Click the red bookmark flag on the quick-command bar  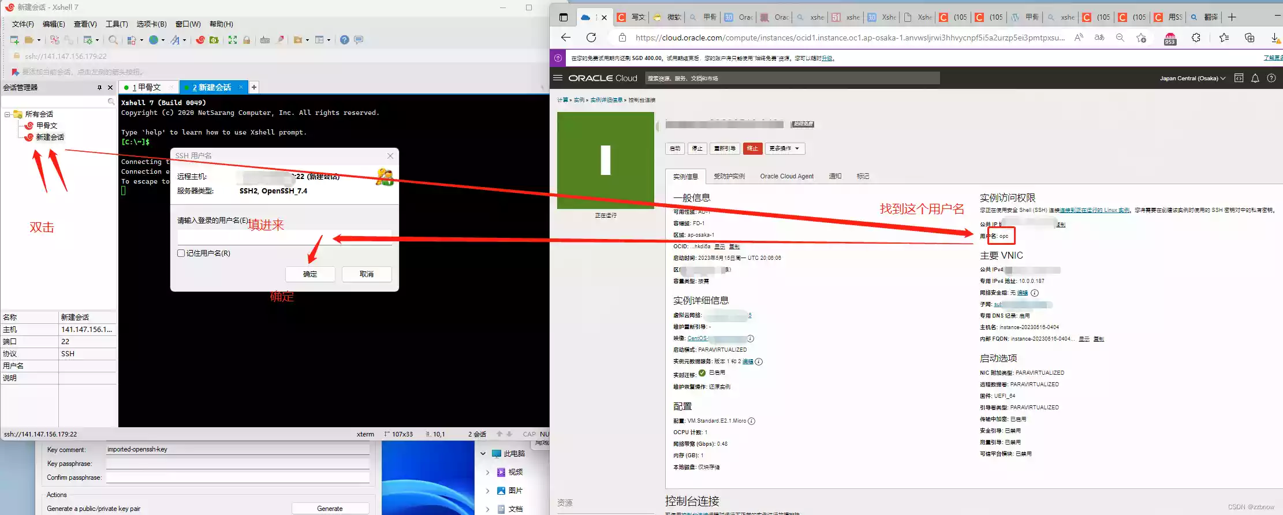[15, 72]
